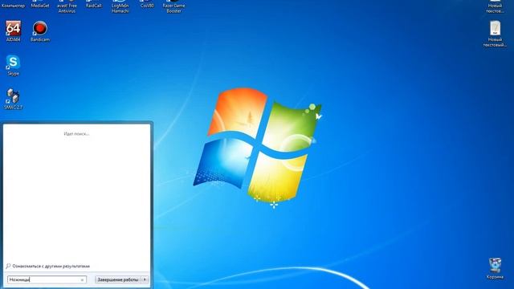514x289 pixels.
Task: Open the Recycle Bin icon
Action: pos(495,268)
